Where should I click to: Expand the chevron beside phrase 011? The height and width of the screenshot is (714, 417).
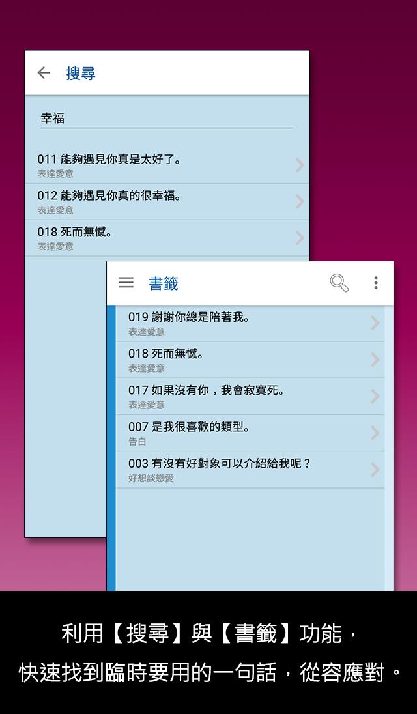coord(300,165)
